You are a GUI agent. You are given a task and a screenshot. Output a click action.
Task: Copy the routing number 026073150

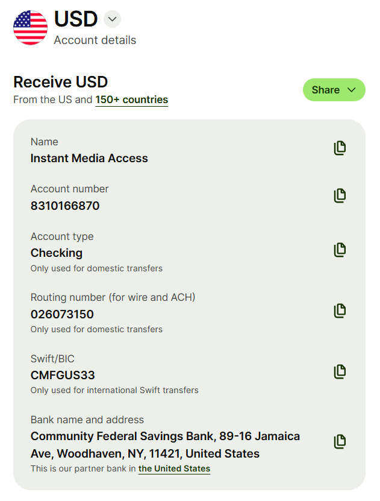tap(340, 310)
